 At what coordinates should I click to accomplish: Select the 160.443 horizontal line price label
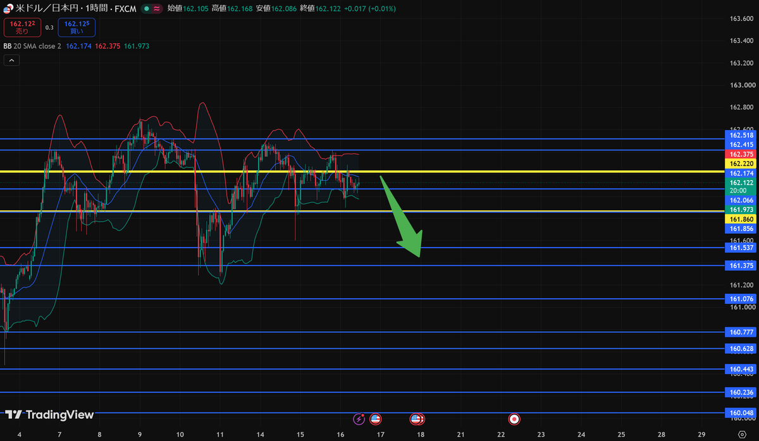click(x=741, y=369)
